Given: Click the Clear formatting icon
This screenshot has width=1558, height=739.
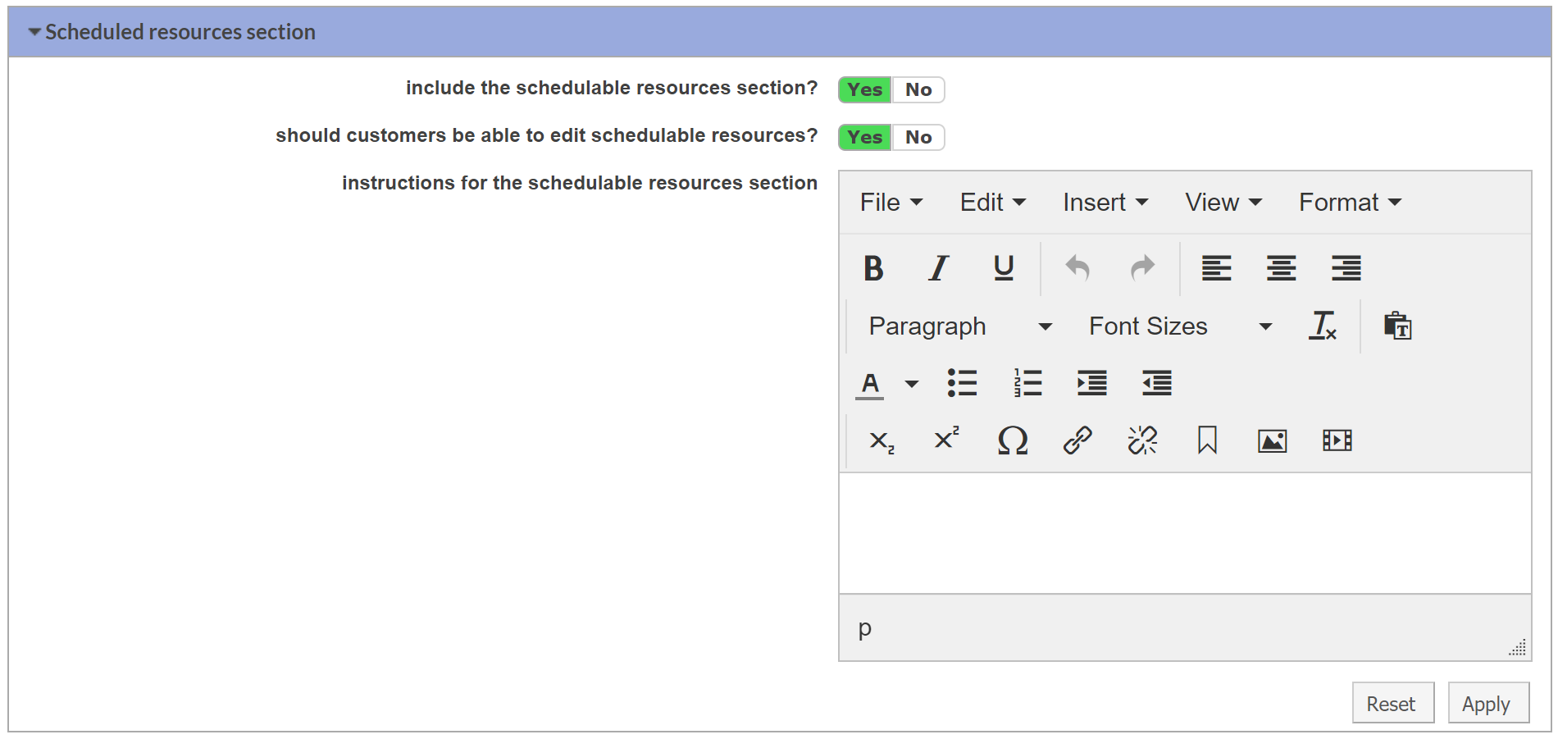Looking at the screenshot, I should click(1322, 326).
